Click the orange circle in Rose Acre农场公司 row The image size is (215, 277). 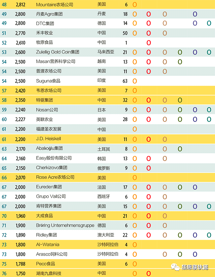click(135, 178)
